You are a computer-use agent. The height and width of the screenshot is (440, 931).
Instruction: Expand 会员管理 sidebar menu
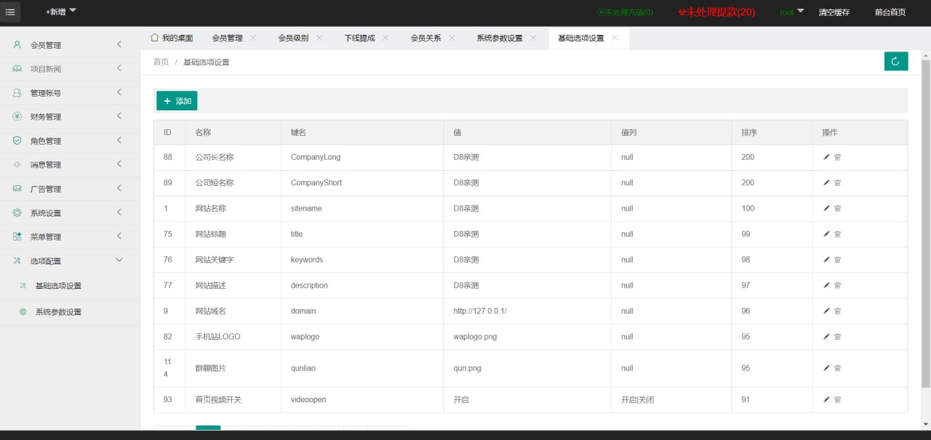pos(70,45)
